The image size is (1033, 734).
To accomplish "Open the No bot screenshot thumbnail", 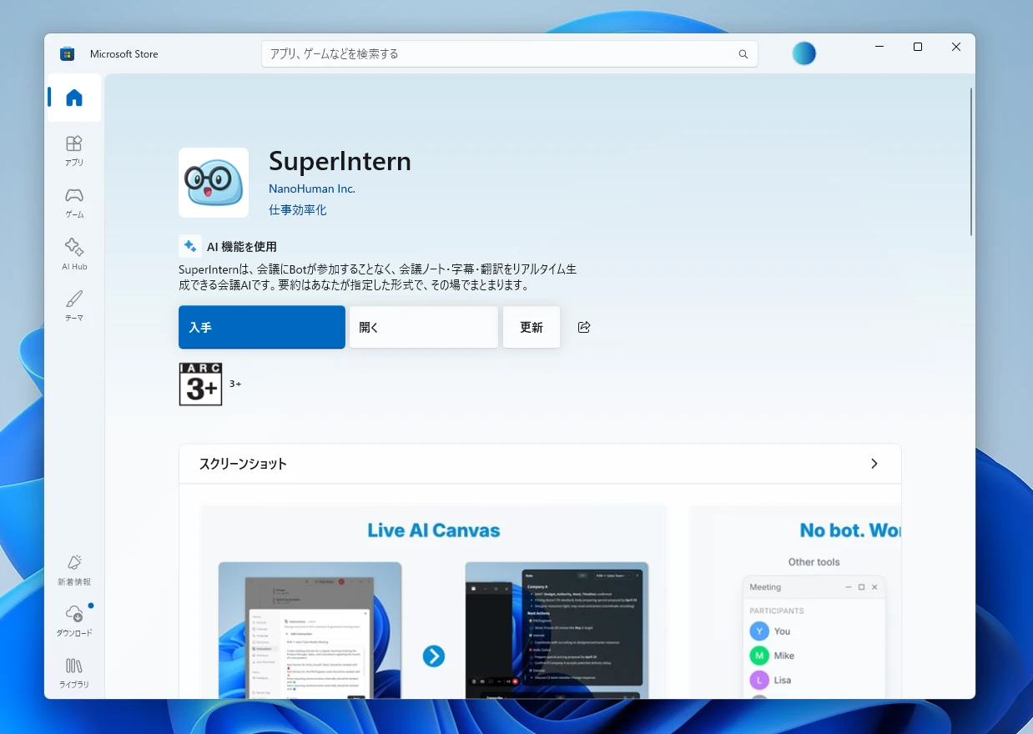I will (796, 601).
